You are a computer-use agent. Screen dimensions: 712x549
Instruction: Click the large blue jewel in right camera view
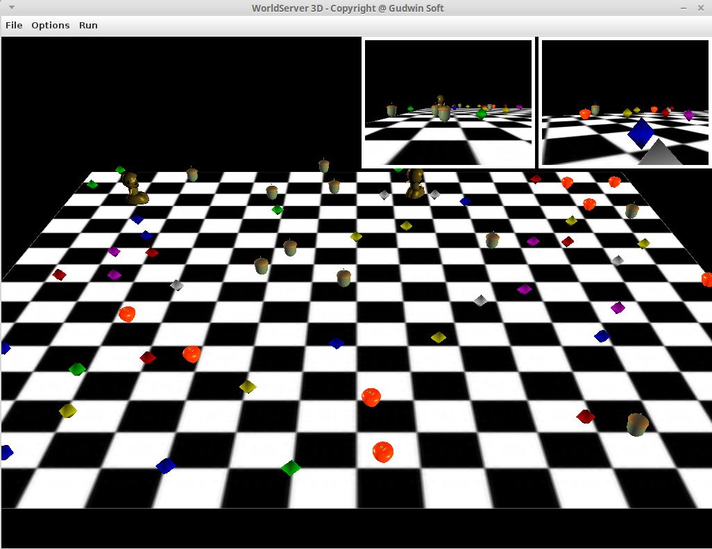(x=641, y=132)
